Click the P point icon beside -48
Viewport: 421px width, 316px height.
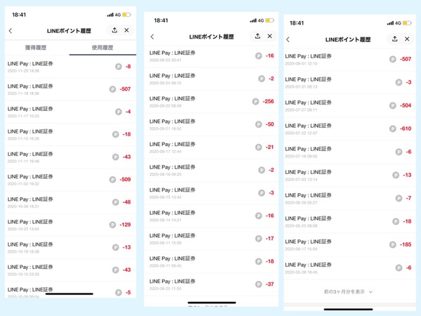pyautogui.click(x=116, y=202)
